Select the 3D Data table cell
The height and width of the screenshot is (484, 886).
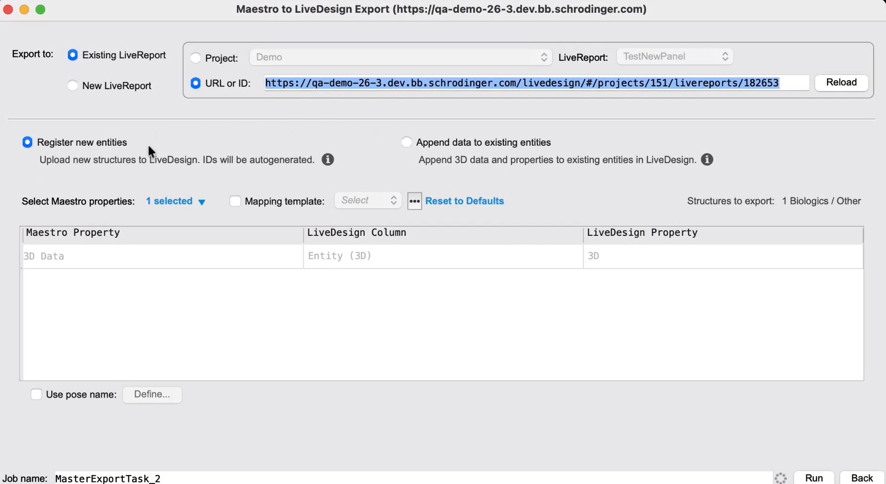point(163,256)
